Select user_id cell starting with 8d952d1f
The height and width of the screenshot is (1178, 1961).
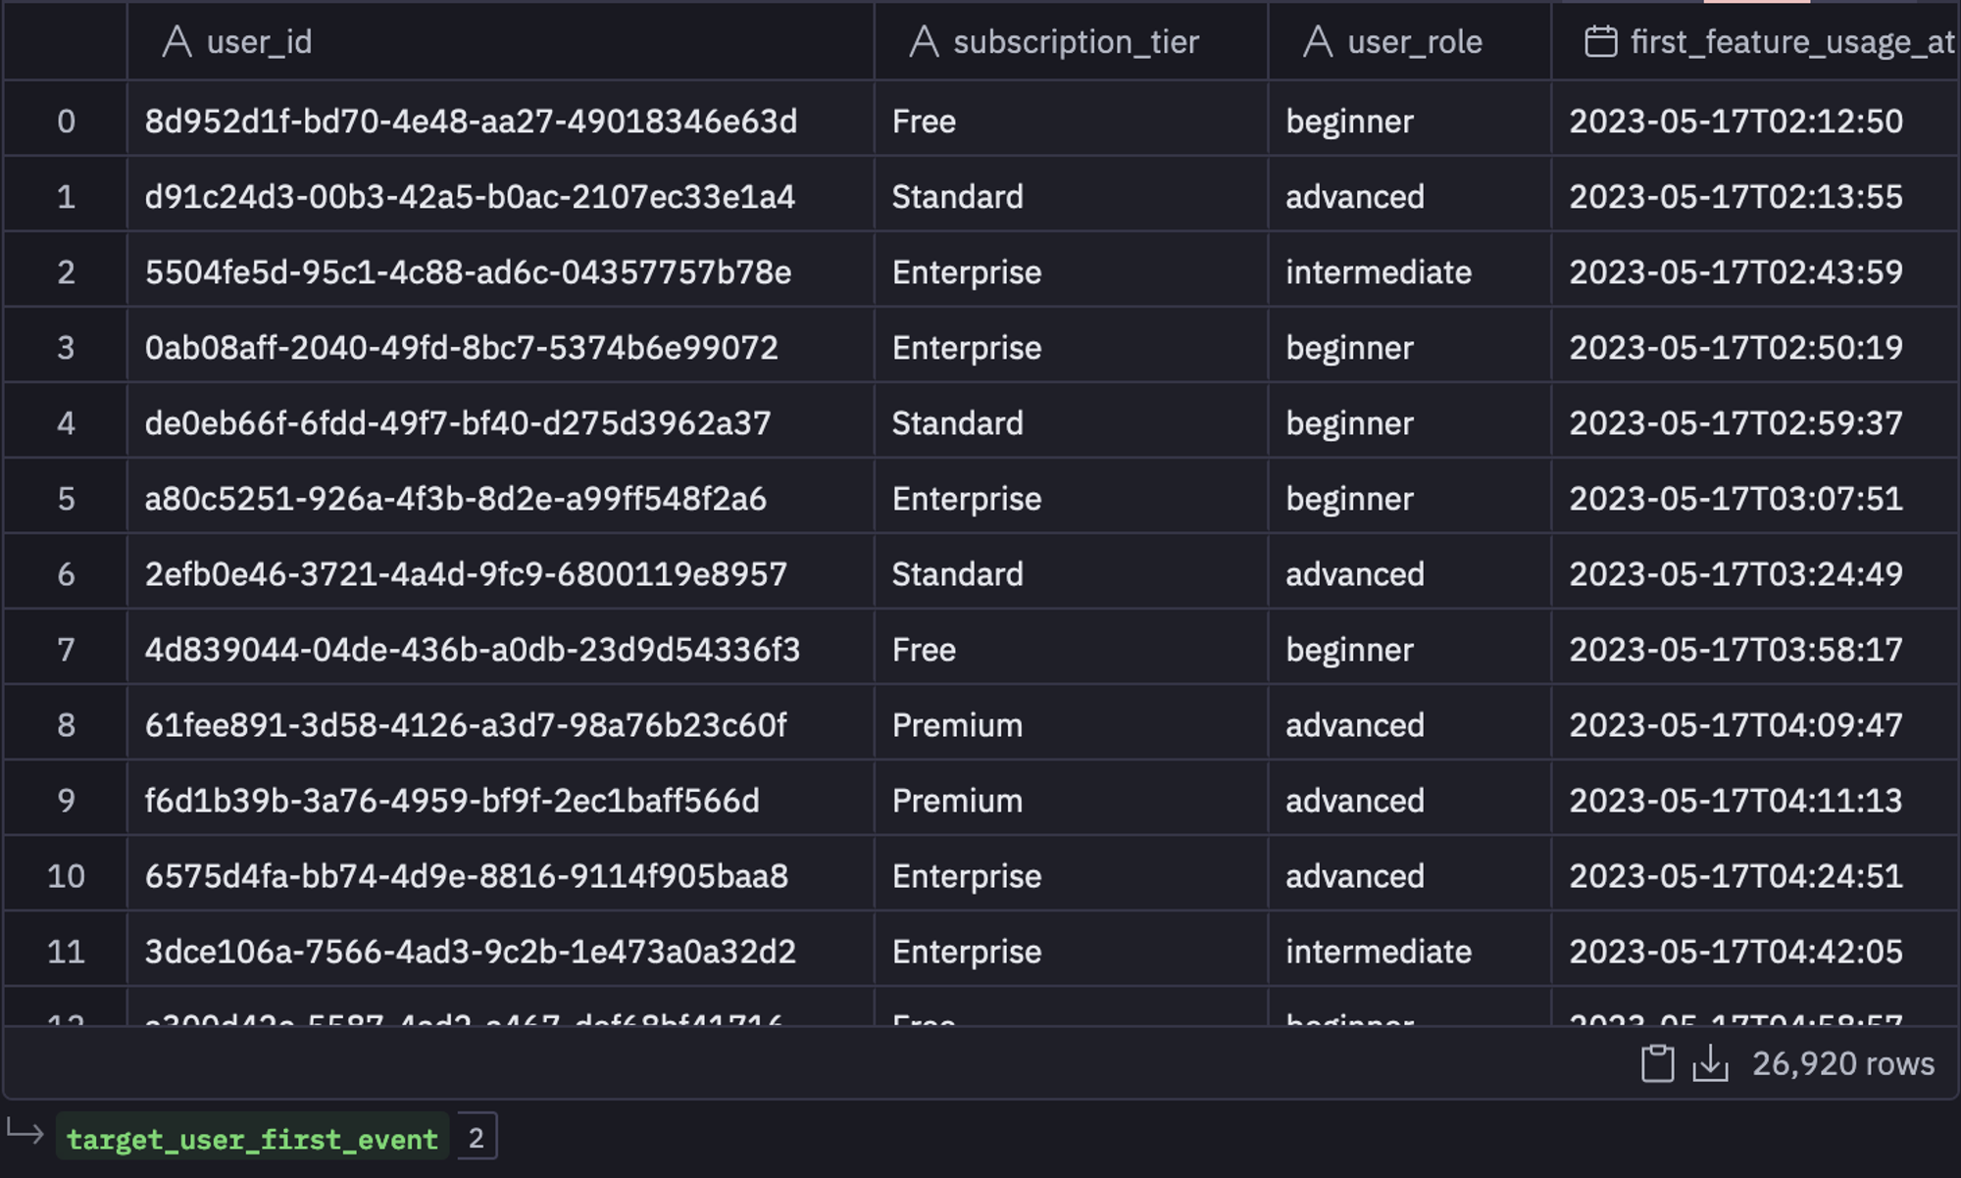[471, 122]
